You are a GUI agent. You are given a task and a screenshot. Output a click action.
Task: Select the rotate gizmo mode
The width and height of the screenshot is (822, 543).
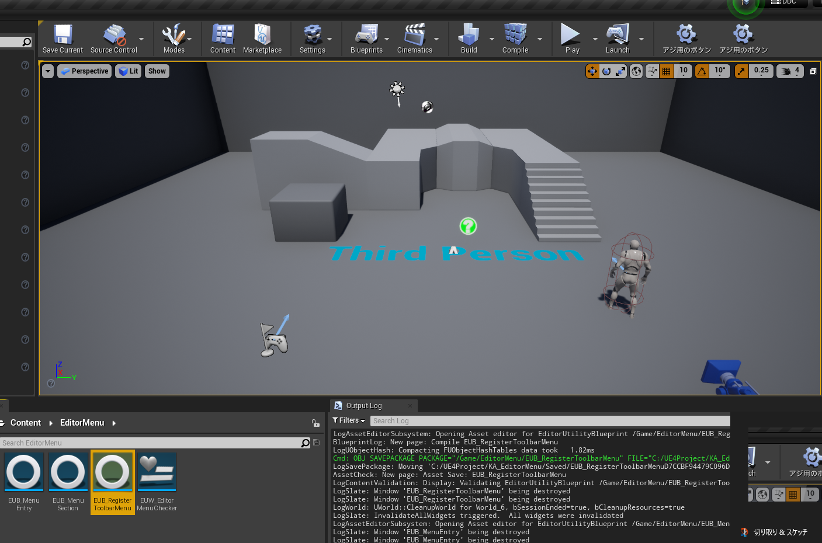pyautogui.click(x=606, y=71)
